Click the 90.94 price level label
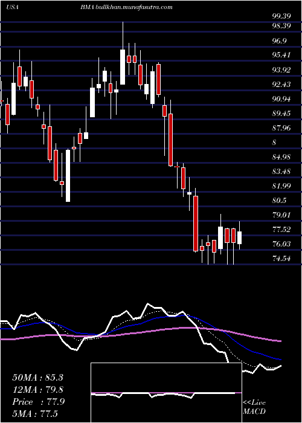The height and width of the screenshot is (423, 302). click(281, 99)
